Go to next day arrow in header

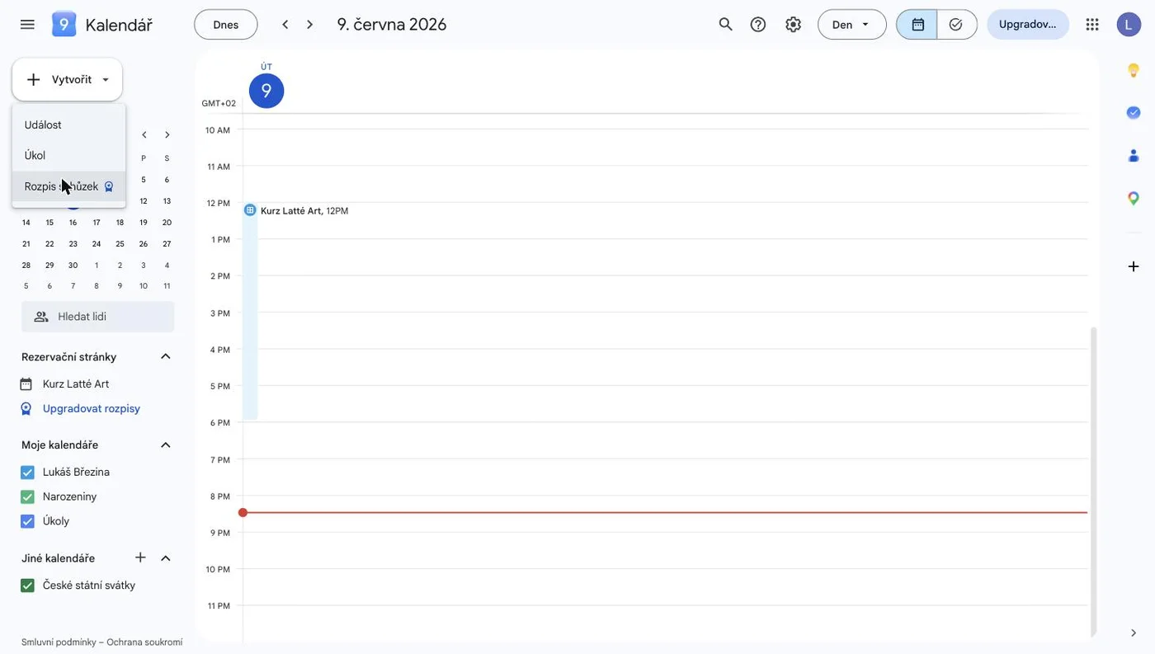(310, 25)
